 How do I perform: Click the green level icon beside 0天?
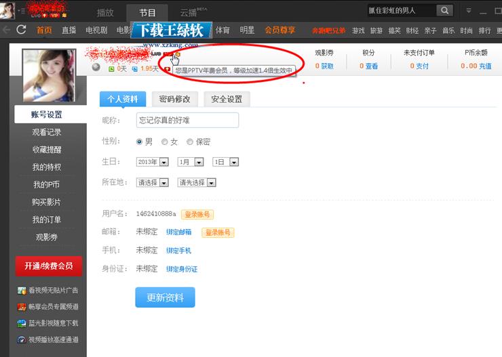111,68
